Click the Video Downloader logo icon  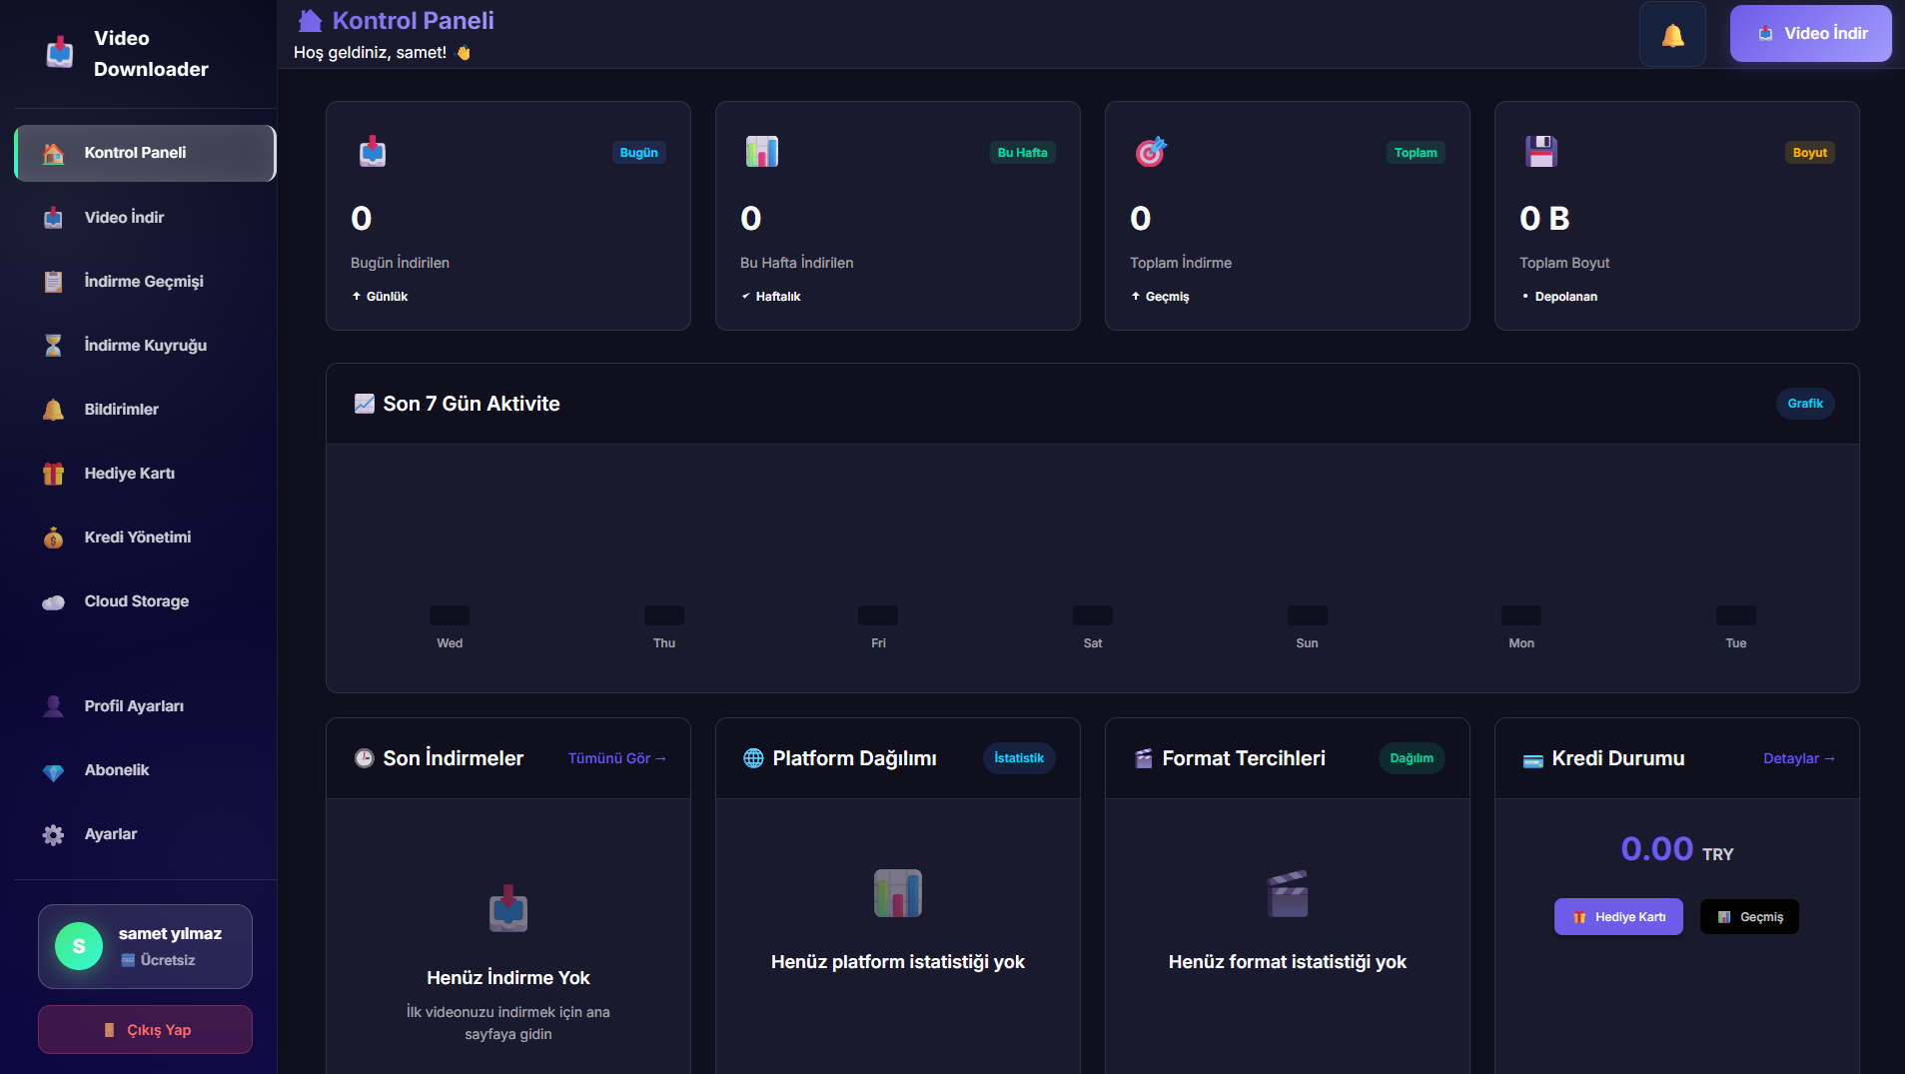[x=60, y=52]
